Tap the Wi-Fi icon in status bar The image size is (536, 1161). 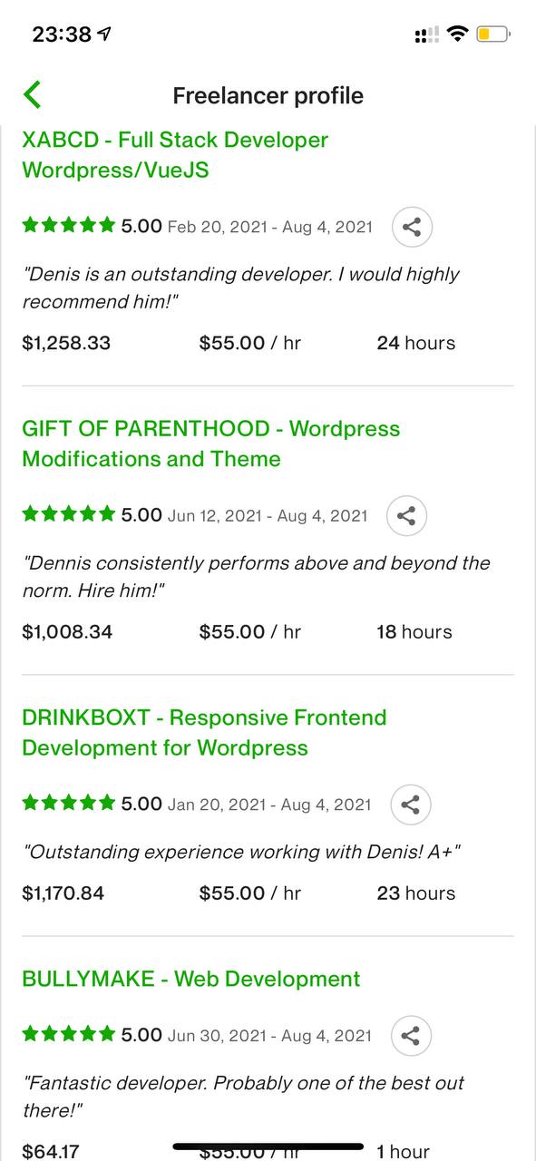[458, 34]
